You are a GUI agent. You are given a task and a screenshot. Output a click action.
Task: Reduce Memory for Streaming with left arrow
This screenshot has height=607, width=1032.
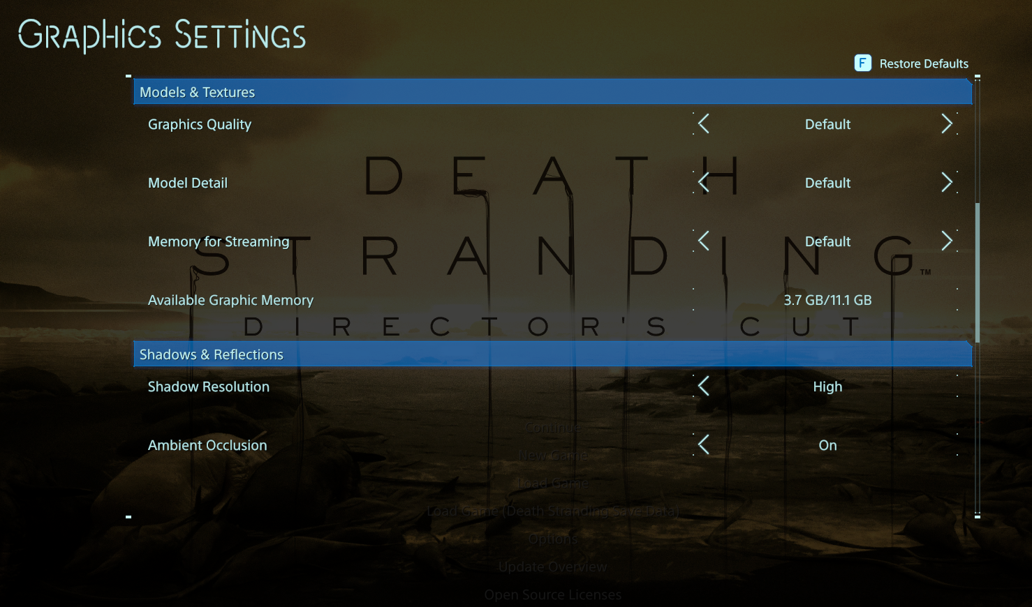[704, 241]
